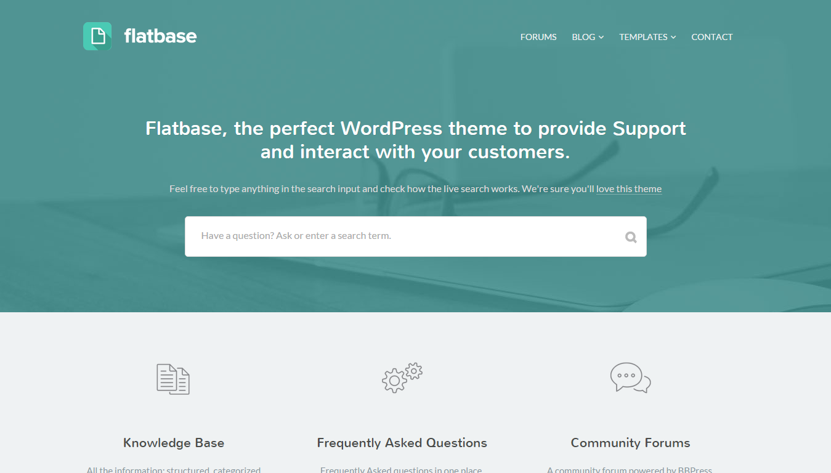The height and width of the screenshot is (473, 831).
Task: Click the main Flatbase headline text
Action: [416, 140]
